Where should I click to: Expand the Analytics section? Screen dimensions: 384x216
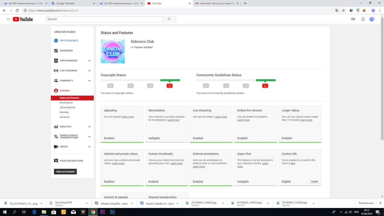[x=89, y=127]
